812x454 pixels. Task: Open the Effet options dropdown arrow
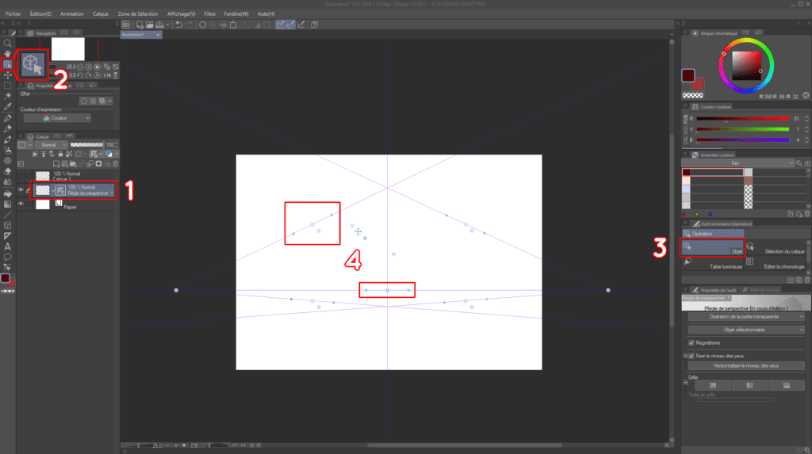(x=109, y=101)
